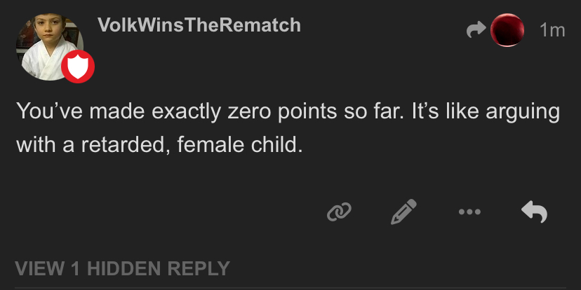Visit the VolkWinsTheRematch username link
The image size is (581, 290).
pyautogui.click(x=200, y=25)
